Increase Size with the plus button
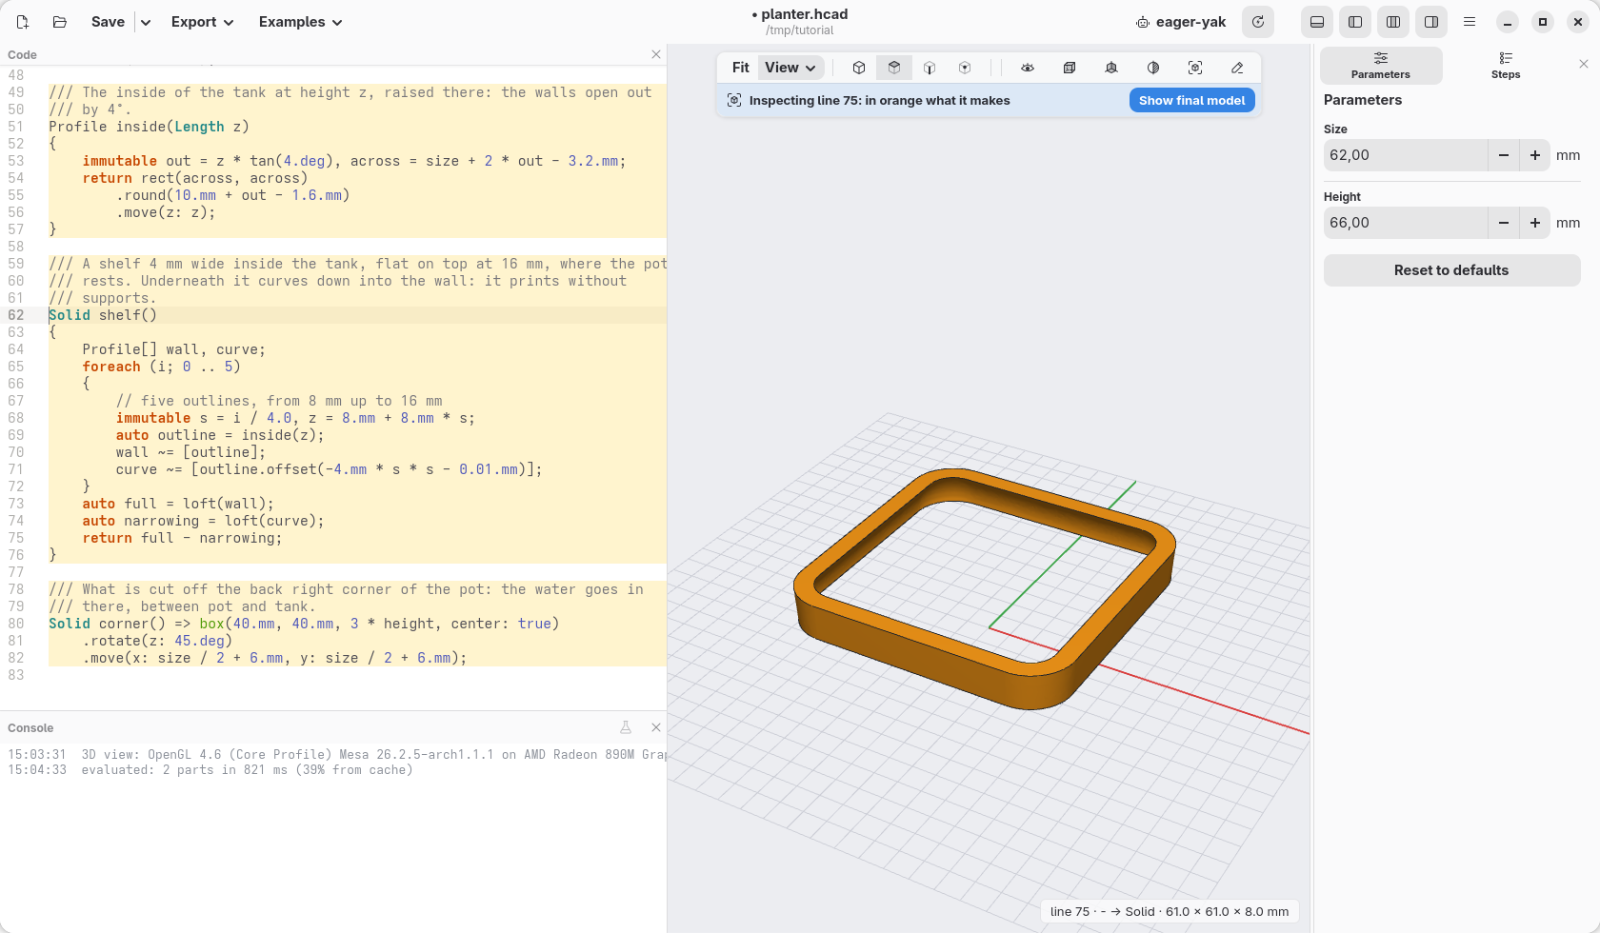Screen dimensions: 1600x933 1535,155
